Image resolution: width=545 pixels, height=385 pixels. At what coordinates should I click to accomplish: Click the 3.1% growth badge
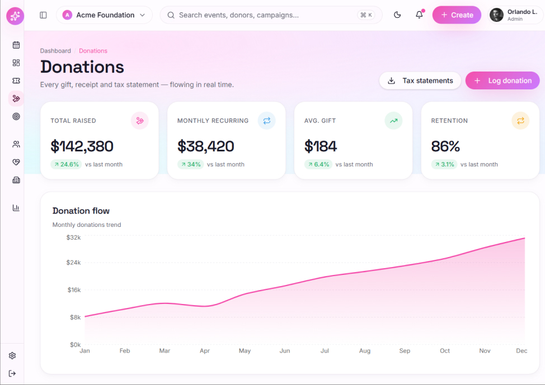tap(444, 164)
